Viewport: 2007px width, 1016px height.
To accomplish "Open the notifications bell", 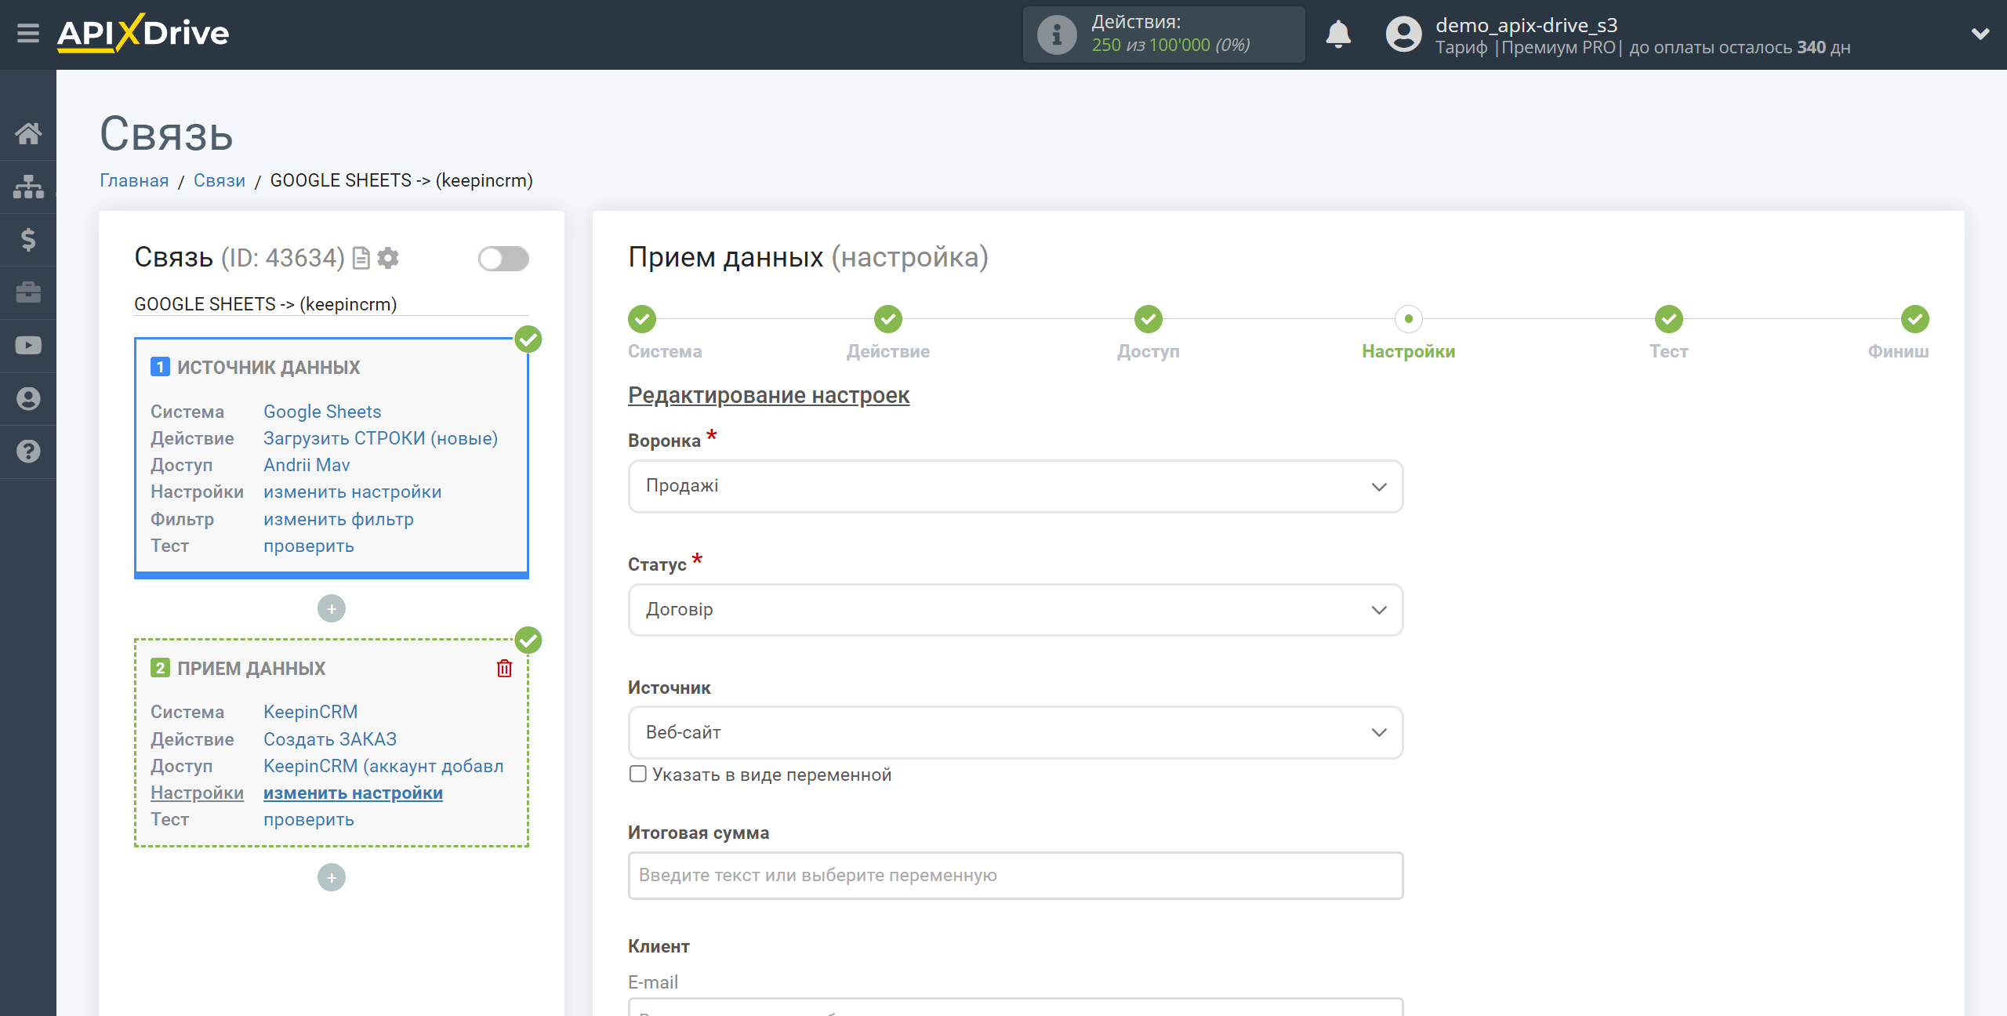I will [x=1338, y=34].
